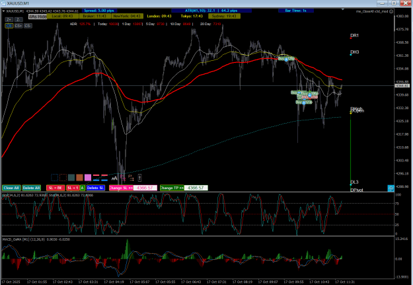This screenshot has height=285, width=413.
Task: Minimize the XAUUSD,M1 window
Action: point(382,3)
